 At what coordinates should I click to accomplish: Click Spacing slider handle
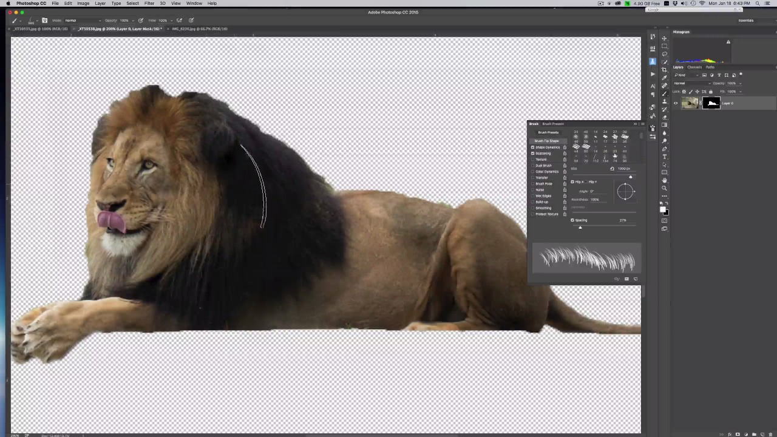pos(580,227)
